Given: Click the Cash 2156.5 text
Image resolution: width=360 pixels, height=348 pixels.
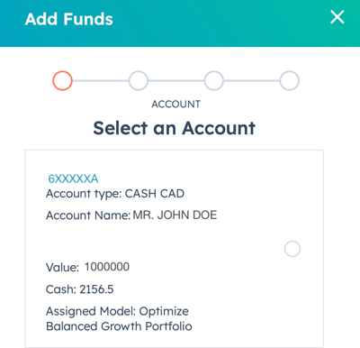Looking at the screenshot, I should tap(79, 289).
